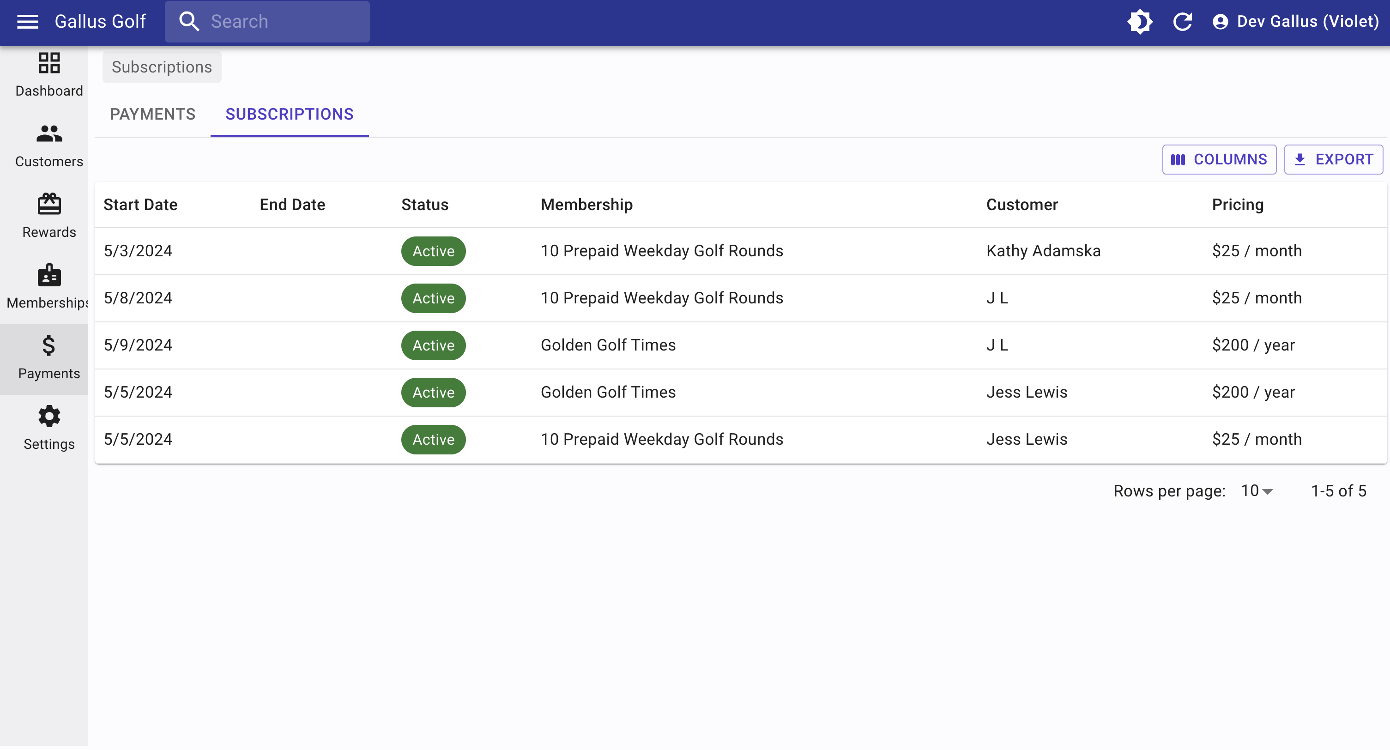Click Active badge in 5/9/2024 row
This screenshot has width=1390, height=750.
pyautogui.click(x=433, y=345)
